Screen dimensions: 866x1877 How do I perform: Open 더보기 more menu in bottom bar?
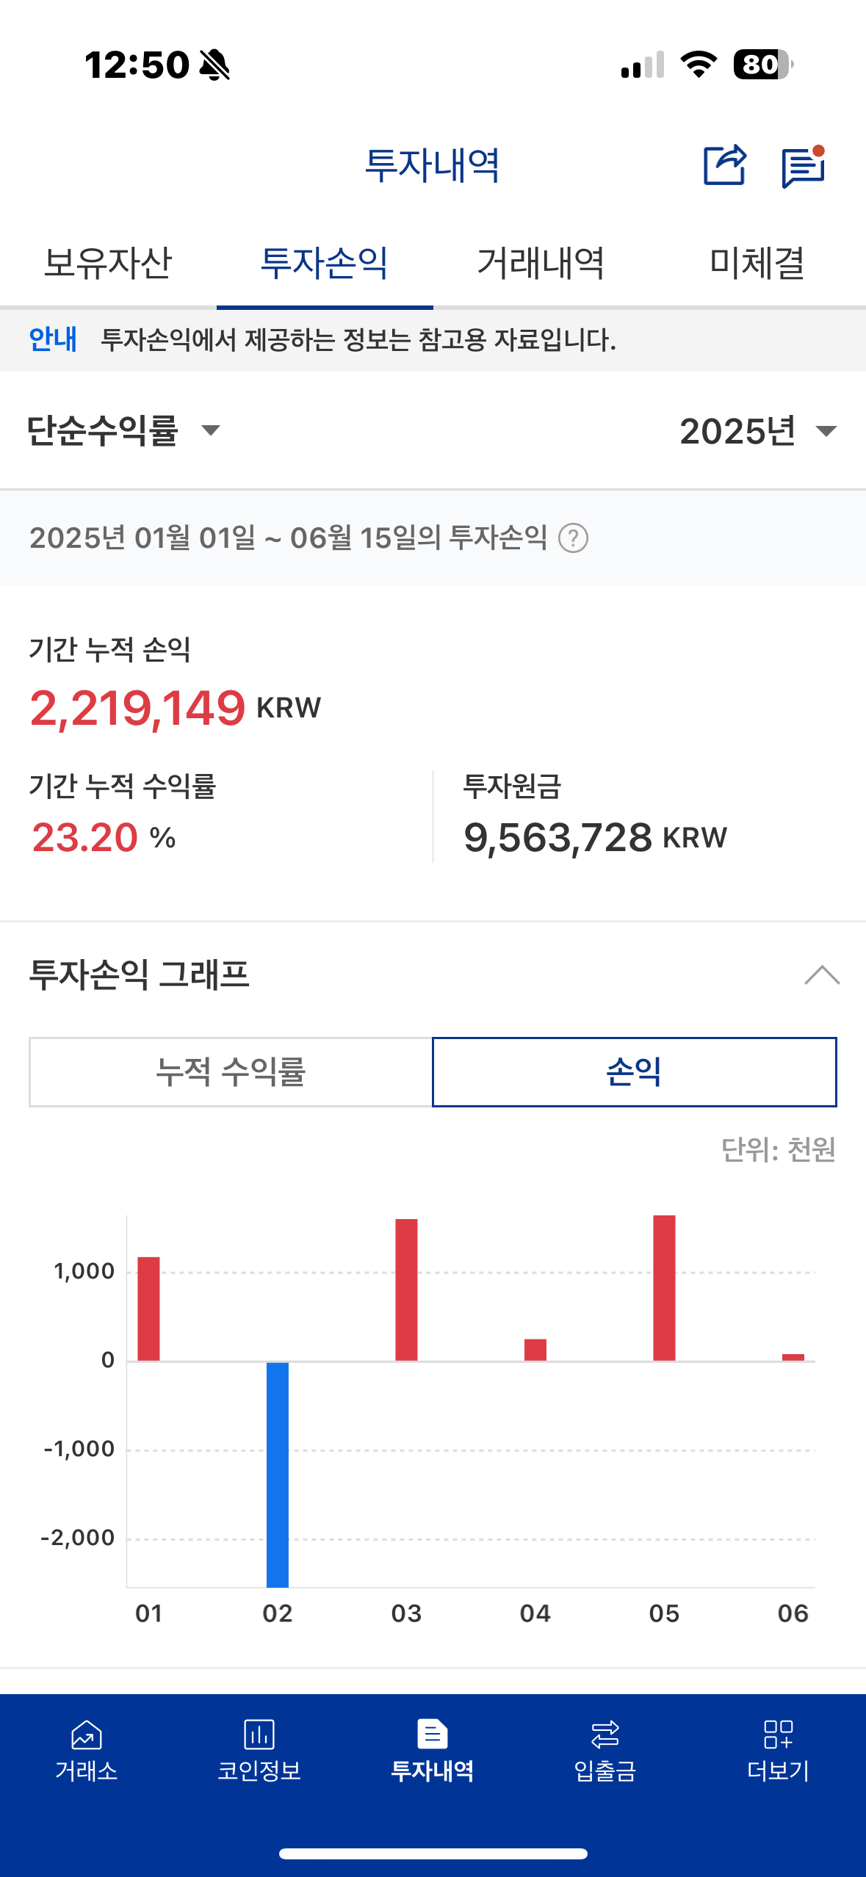779,1751
